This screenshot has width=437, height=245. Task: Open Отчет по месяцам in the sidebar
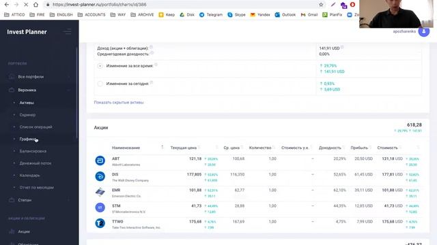(x=36, y=188)
